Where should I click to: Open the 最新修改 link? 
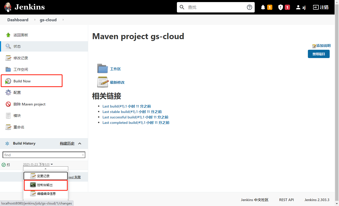pos(117,82)
